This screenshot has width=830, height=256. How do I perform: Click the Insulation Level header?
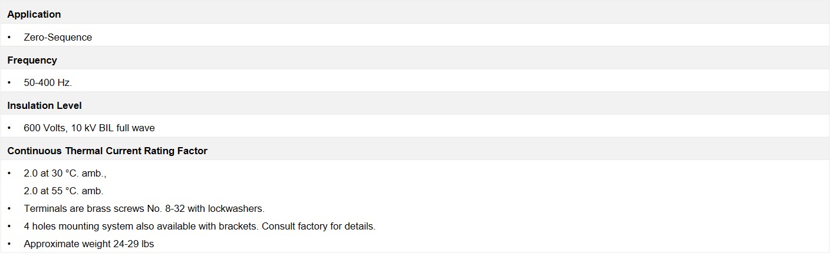(x=44, y=105)
